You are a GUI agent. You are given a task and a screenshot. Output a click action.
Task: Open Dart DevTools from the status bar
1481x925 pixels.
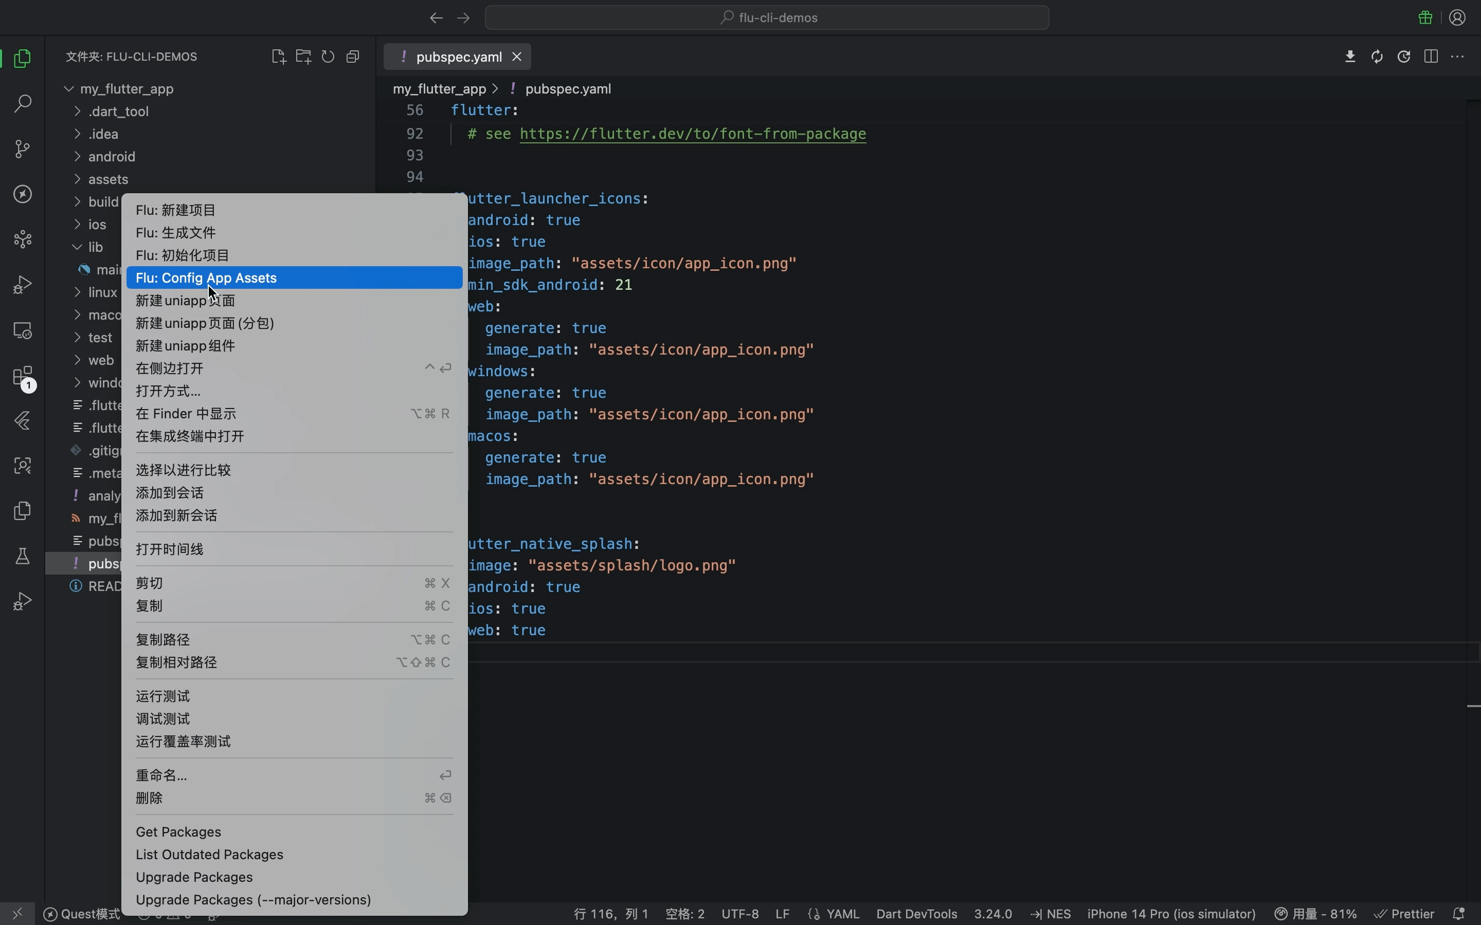[x=915, y=914]
